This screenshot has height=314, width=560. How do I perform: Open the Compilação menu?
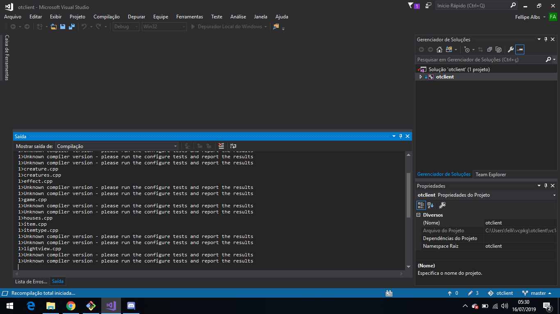coord(106,17)
